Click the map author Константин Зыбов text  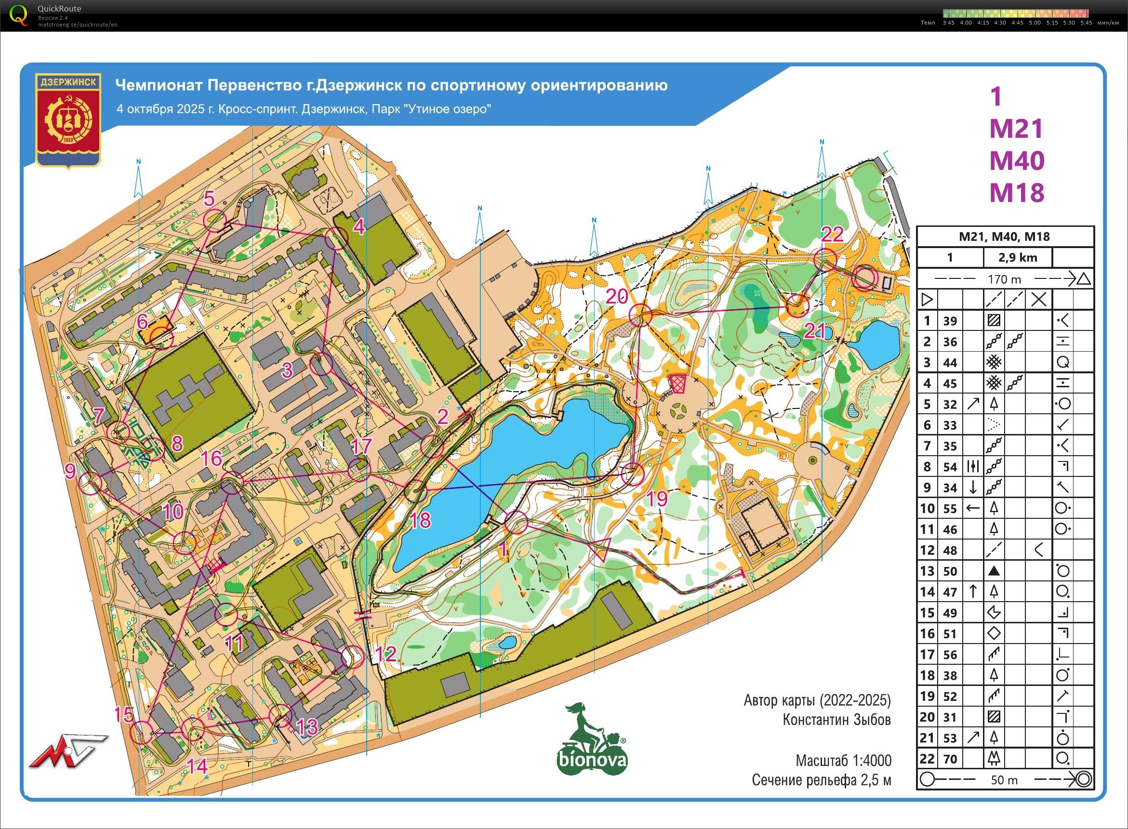[836, 720]
